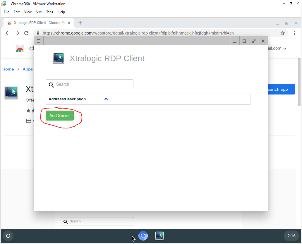Maximize the Xtralogic RDP Client window
The image size is (302, 244).
coord(244,41)
